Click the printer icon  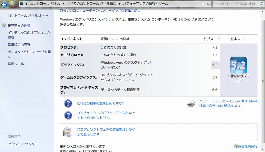coord(191,103)
